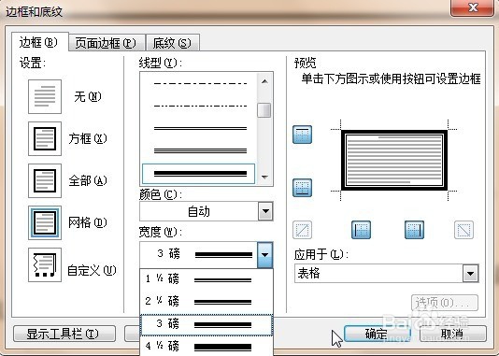Select the dash-dot-dot line style
The image size is (499, 356).
click(x=200, y=106)
